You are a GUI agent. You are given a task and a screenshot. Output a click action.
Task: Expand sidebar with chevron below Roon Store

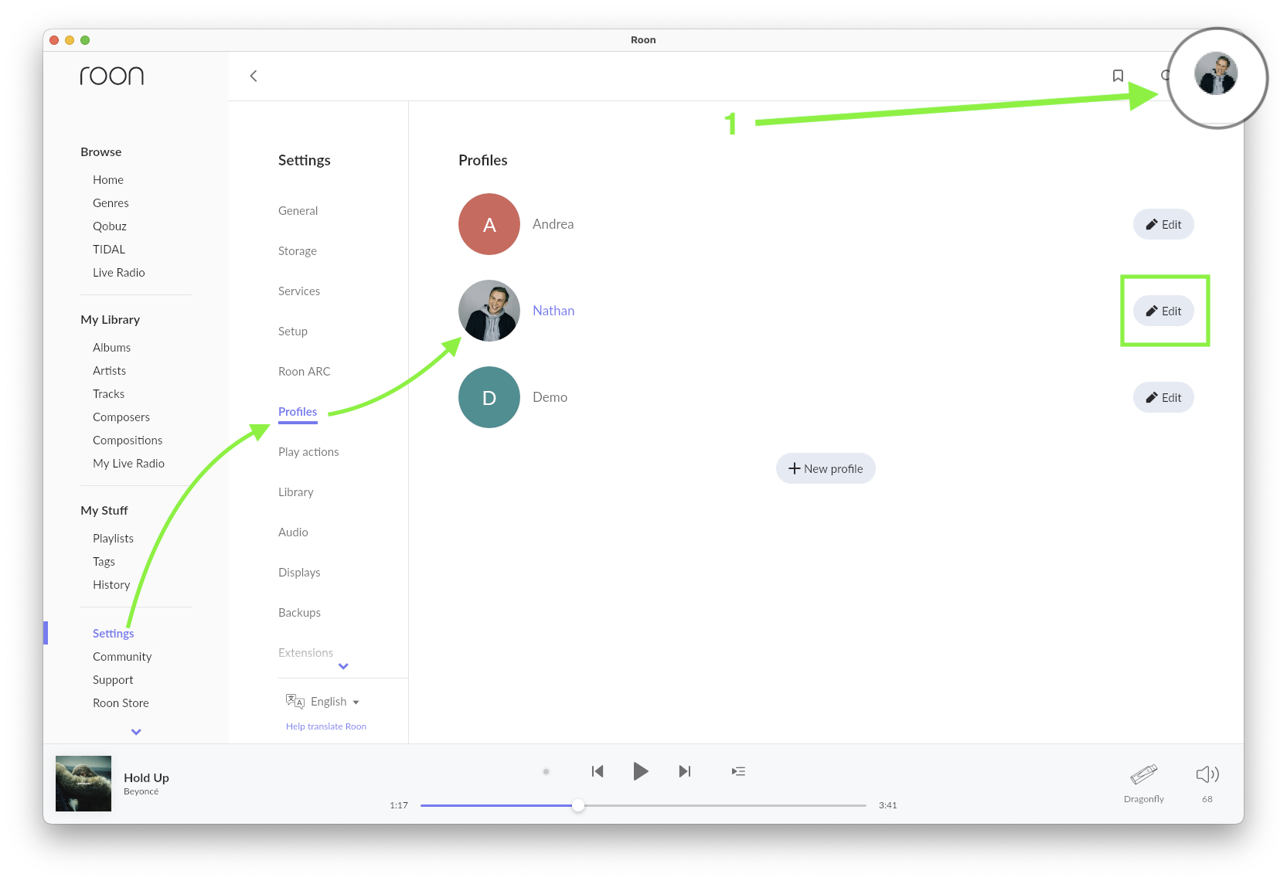click(136, 732)
